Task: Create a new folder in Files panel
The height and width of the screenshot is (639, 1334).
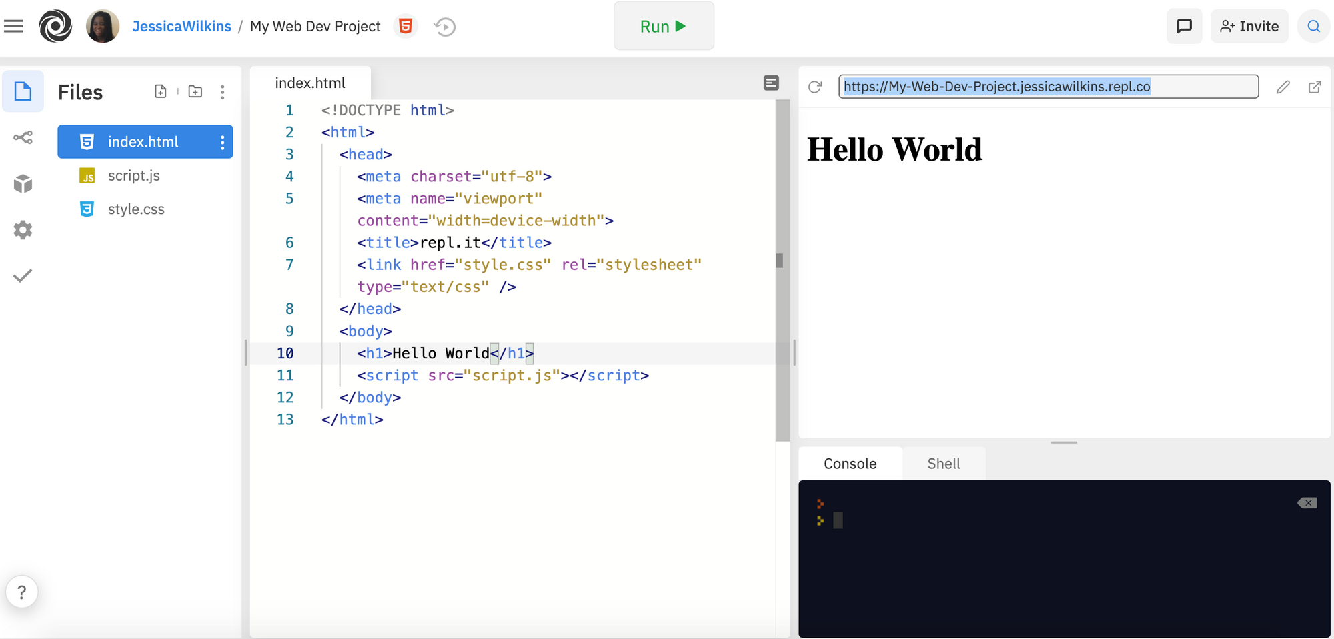Action: click(x=195, y=91)
